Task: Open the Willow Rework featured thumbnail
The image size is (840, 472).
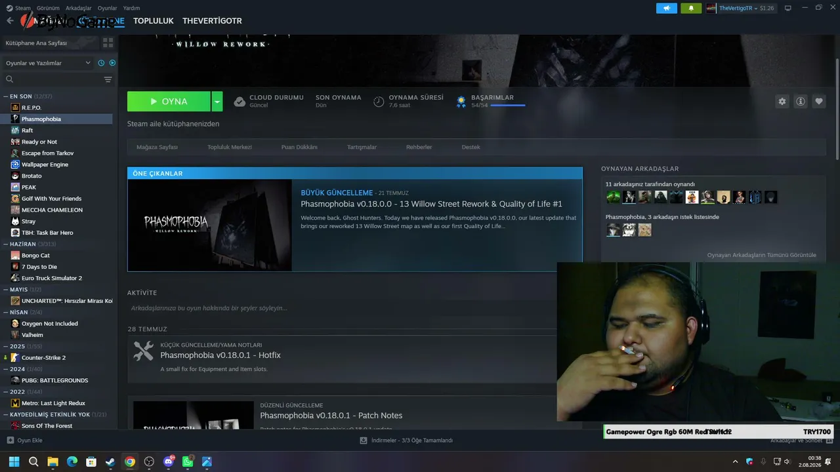Action: (x=210, y=225)
